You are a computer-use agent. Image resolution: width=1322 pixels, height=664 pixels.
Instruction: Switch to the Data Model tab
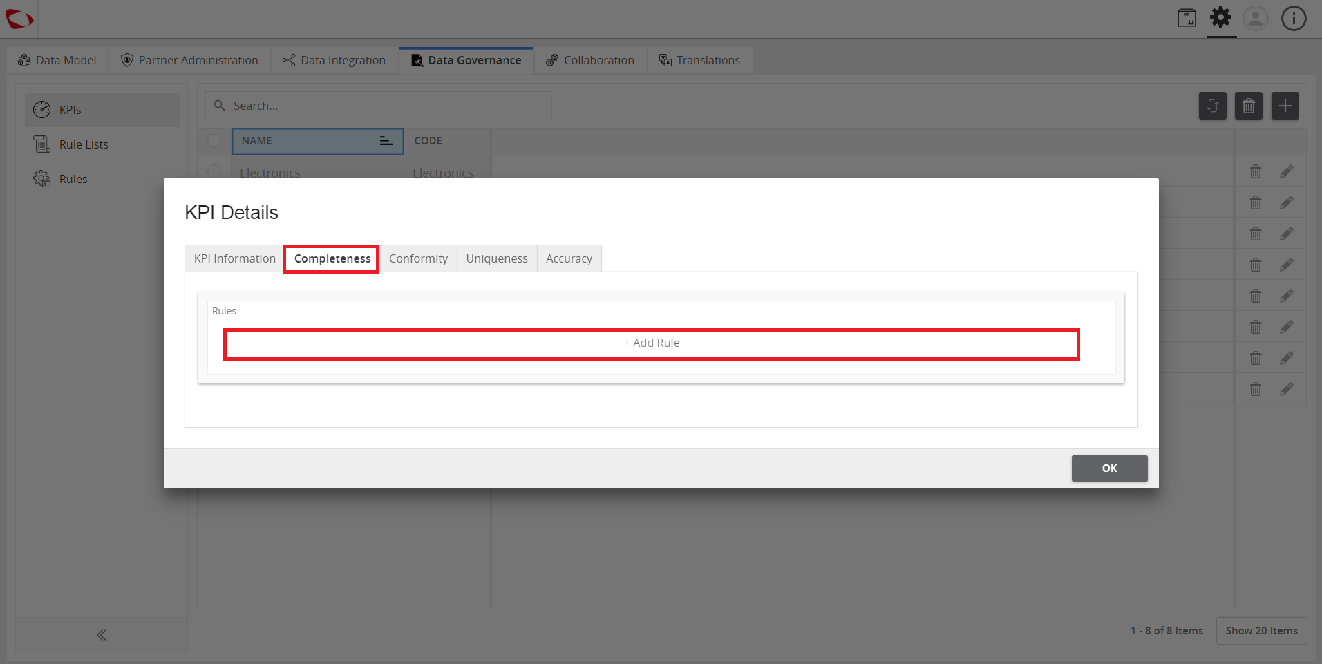point(57,60)
